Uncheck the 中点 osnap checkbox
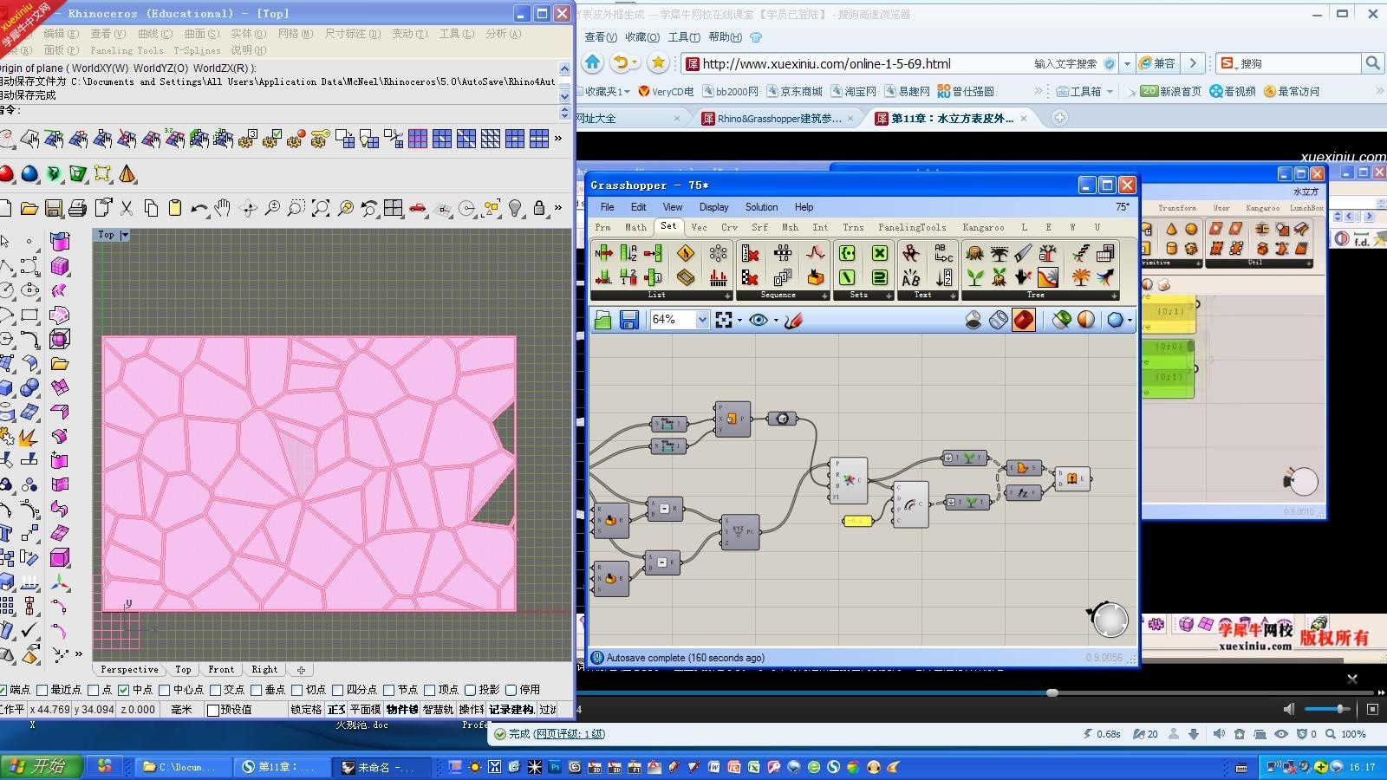This screenshot has width=1387, height=780. click(x=123, y=690)
